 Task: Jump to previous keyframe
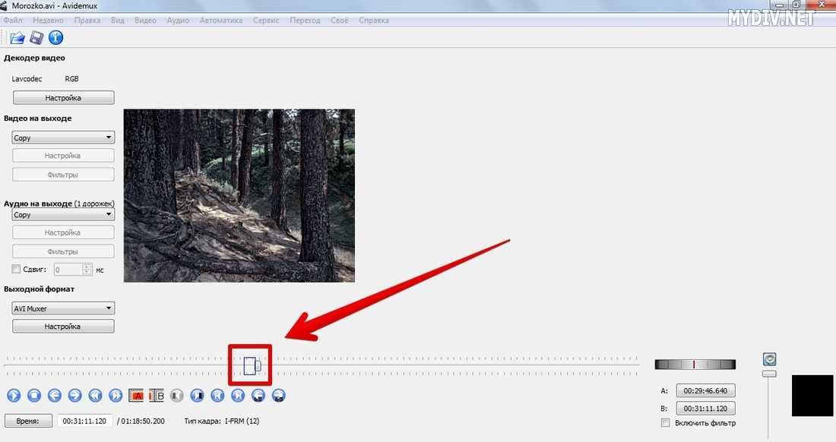tap(95, 396)
